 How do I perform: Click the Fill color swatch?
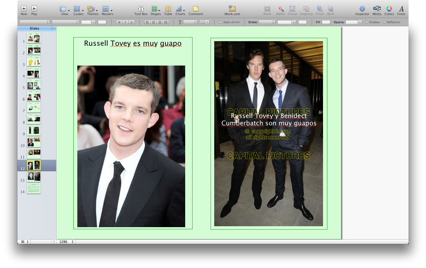pos(326,22)
